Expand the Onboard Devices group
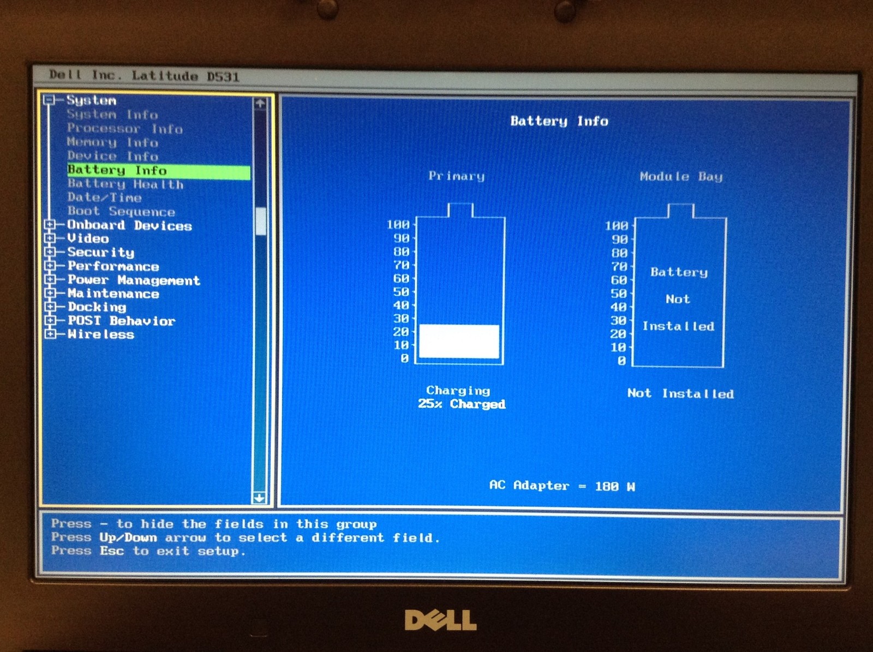The width and height of the screenshot is (873, 652). coord(50,225)
